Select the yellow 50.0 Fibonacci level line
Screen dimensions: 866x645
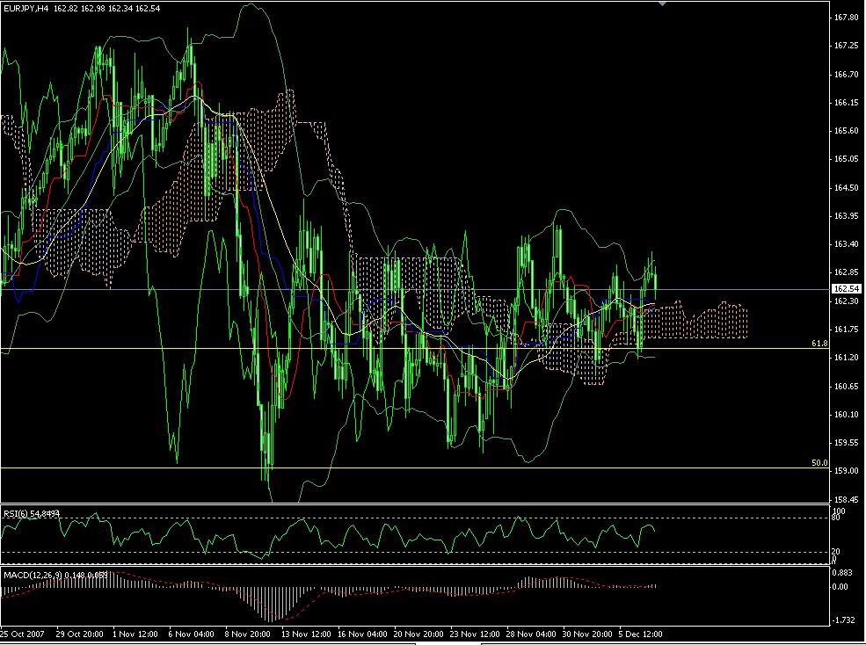[396, 466]
